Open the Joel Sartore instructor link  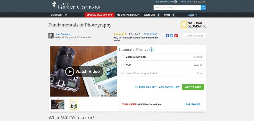click(x=63, y=34)
